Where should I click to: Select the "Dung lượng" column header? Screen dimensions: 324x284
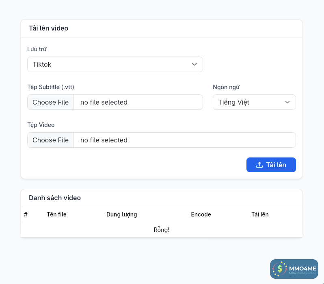121,214
